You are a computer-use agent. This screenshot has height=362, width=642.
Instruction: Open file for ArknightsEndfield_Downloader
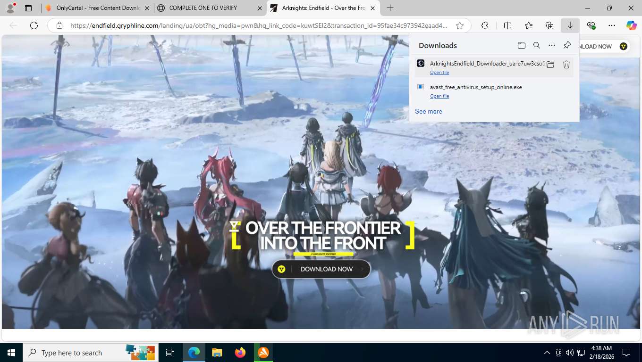pyautogui.click(x=439, y=73)
